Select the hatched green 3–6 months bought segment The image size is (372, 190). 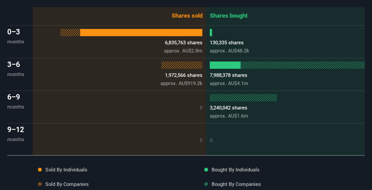(x=303, y=65)
